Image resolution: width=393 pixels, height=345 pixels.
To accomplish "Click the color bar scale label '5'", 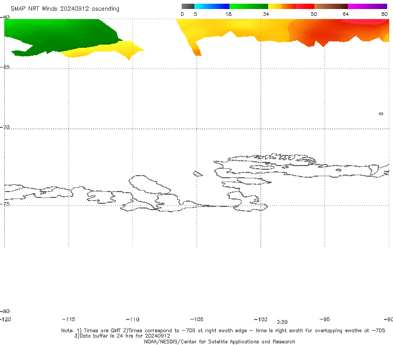I will tap(195, 14).
